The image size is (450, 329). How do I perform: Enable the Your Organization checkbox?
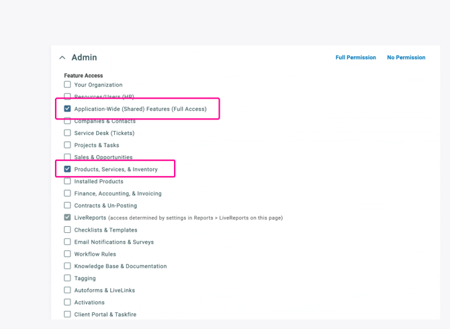tap(67, 85)
